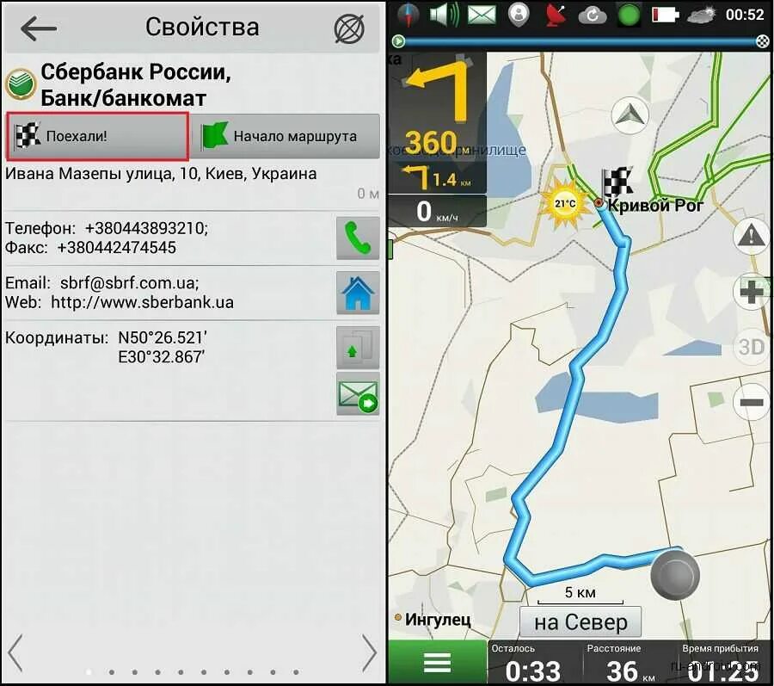The height and width of the screenshot is (686, 774).
Task: Tap the Поехали! button
Action: point(97,136)
